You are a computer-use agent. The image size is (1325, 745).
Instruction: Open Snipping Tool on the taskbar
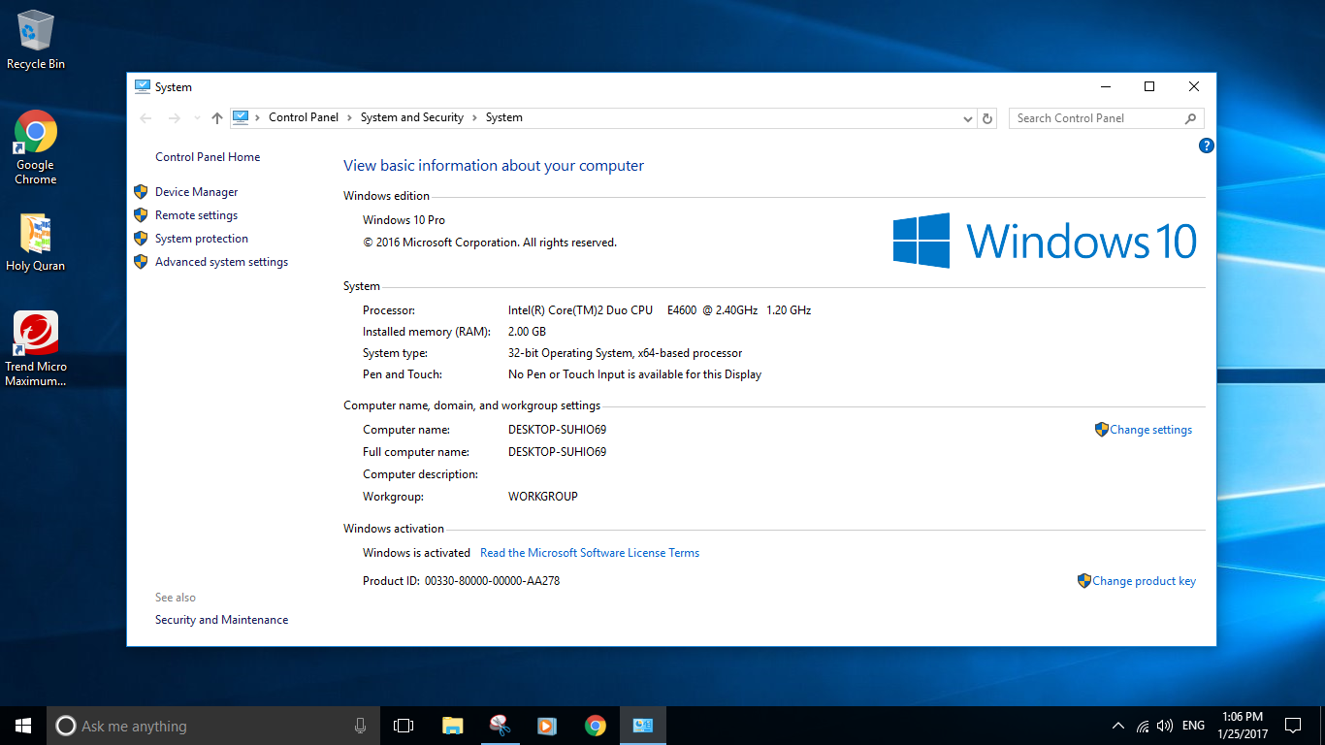[500, 726]
